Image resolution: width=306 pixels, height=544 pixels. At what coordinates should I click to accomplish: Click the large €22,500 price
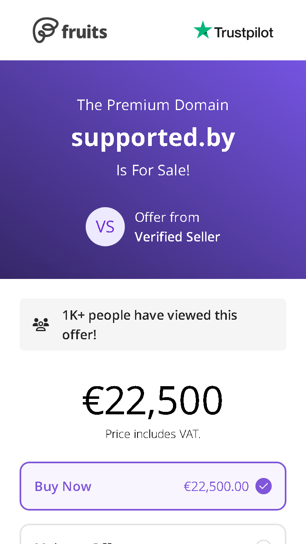153,401
